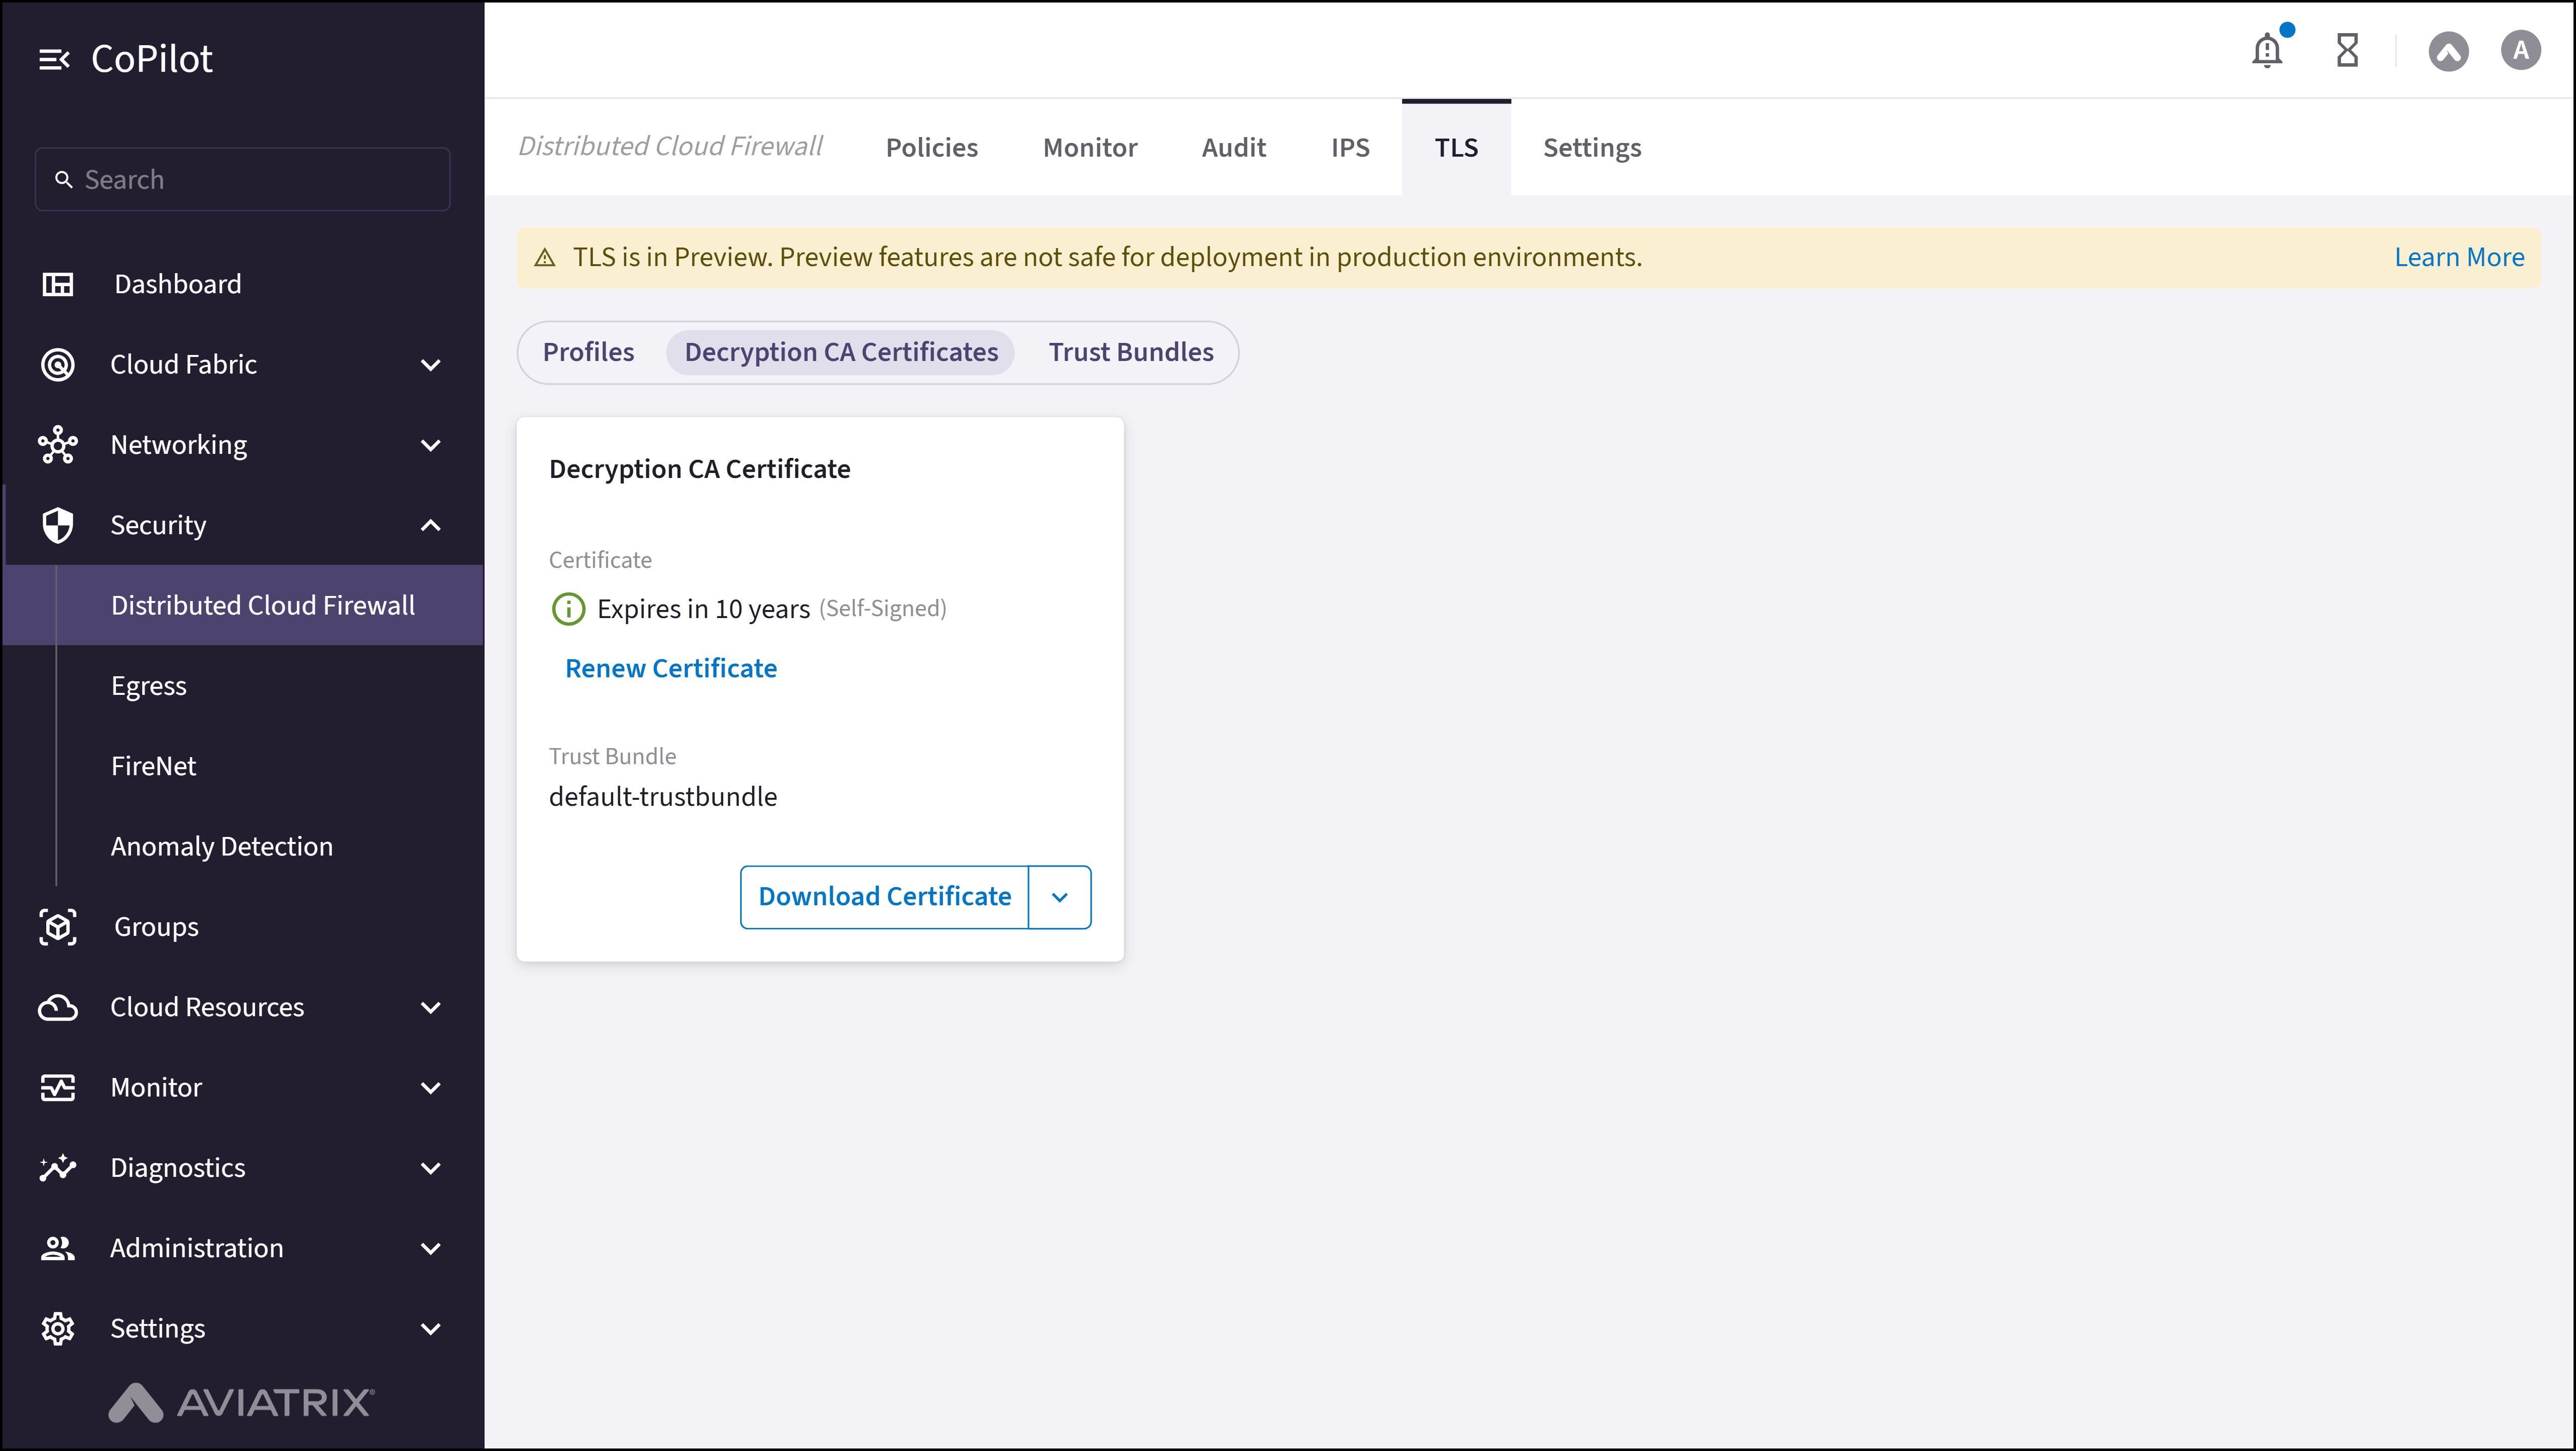Switch to the IPS tab

(x=1350, y=148)
